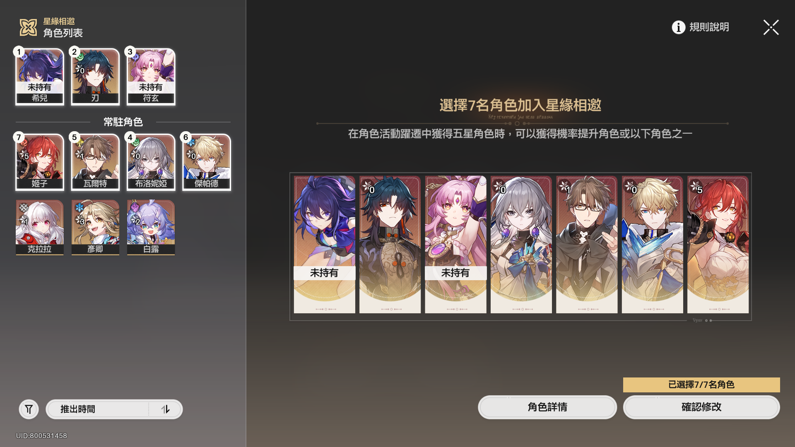The image size is (795, 447).
Task: Click 姬子 card in the list
Action: (40, 162)
